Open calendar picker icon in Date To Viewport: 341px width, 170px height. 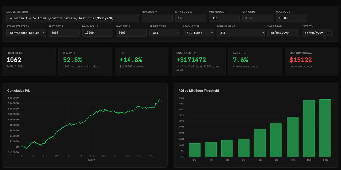(328, 33)
